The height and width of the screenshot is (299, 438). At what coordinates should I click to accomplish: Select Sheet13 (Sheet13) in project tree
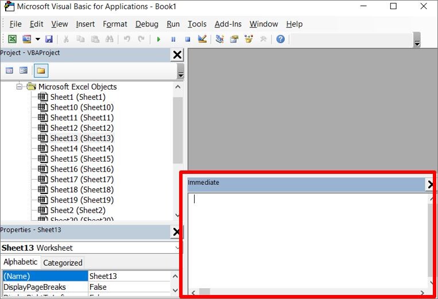[x=82, y=138]
